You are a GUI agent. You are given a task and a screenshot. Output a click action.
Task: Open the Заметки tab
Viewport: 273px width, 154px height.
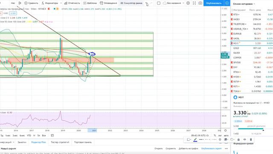22,142
